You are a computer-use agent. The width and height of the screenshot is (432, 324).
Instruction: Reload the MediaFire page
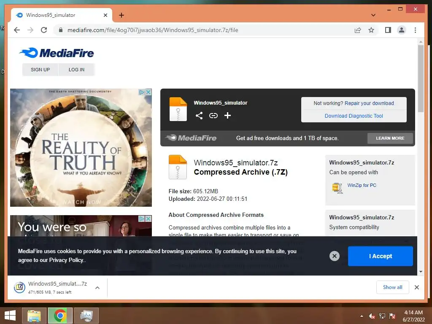44,30
